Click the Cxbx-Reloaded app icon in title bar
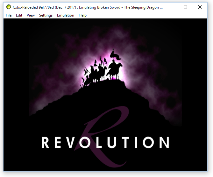This screenshot has width=213, height=177. click(x=9, y=7)
